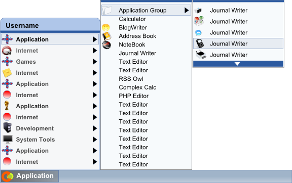292x183 pixels.
Task: Expand the arrow of the trophy-icon Application entry
Action: coord(95,106)
